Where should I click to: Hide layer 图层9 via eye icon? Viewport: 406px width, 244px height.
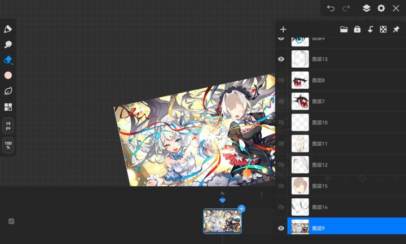(281, 228)
